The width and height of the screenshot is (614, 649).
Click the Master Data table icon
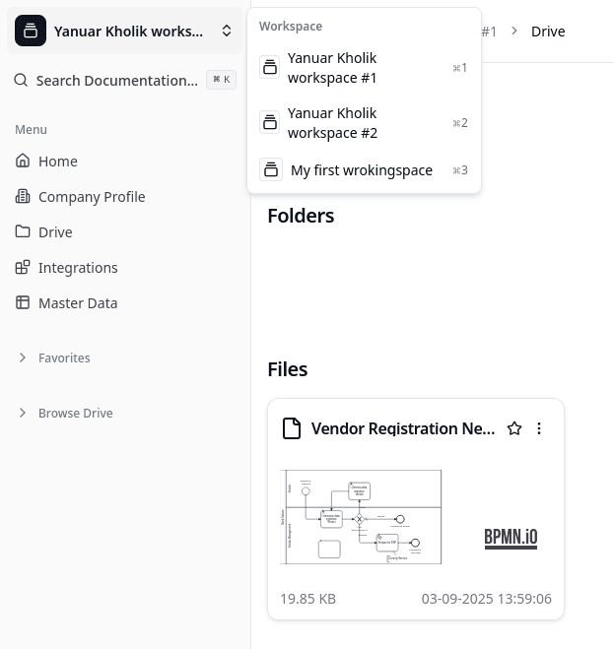[23, 303]
